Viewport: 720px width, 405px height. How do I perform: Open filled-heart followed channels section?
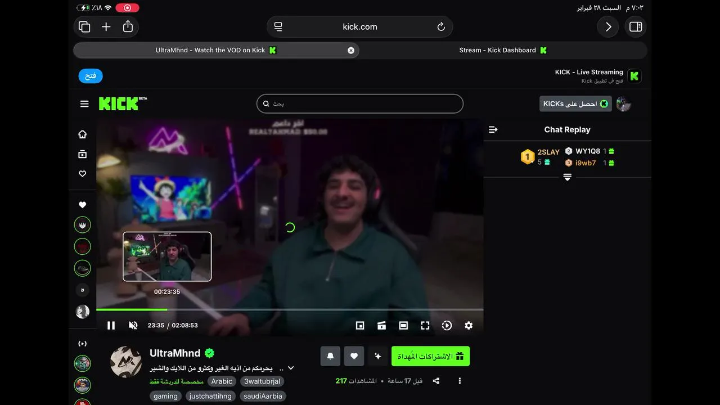click(x=83, y=205)
